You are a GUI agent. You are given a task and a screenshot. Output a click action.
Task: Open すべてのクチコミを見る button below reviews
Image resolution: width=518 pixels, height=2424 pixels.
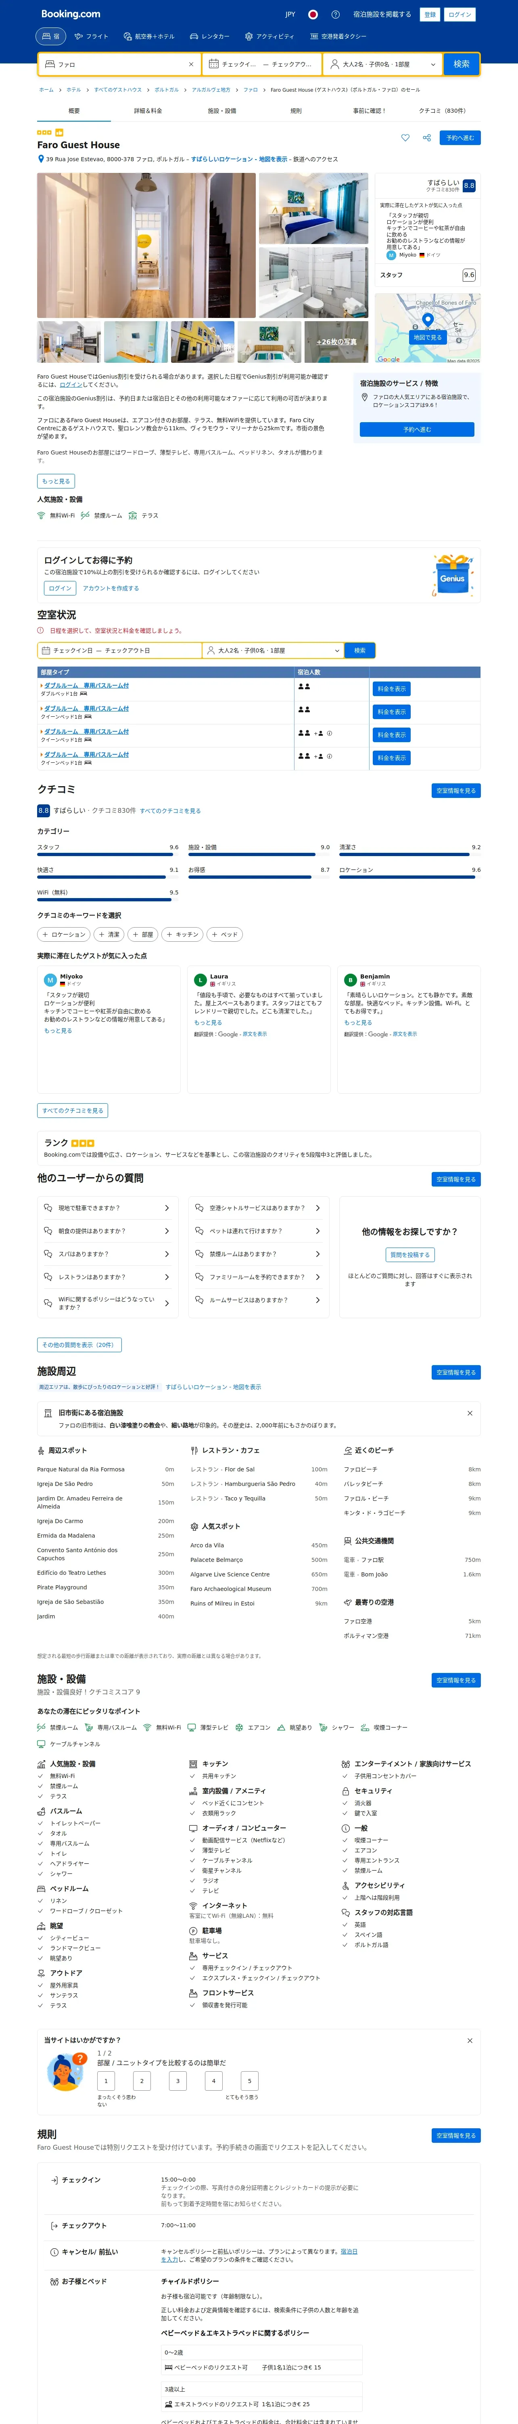coord(72,1110)
